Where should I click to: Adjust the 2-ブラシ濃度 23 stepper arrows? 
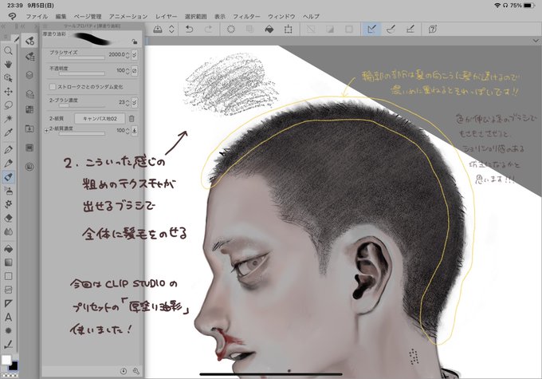coord(128,102)
